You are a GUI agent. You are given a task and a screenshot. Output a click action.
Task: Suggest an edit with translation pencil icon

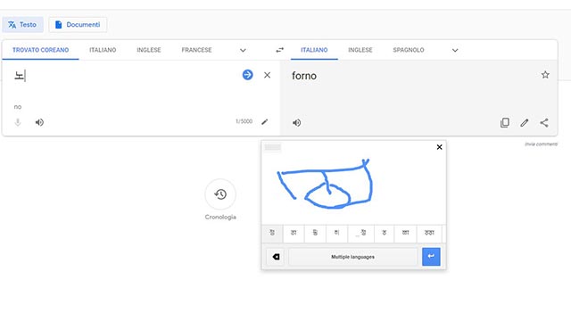click(525, 123)
